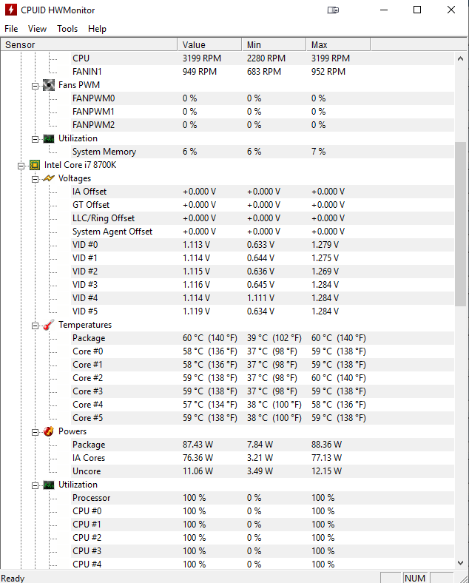Collapse the Intel Core i7 8700K node
Screen dimensions: 469x583
21,165
